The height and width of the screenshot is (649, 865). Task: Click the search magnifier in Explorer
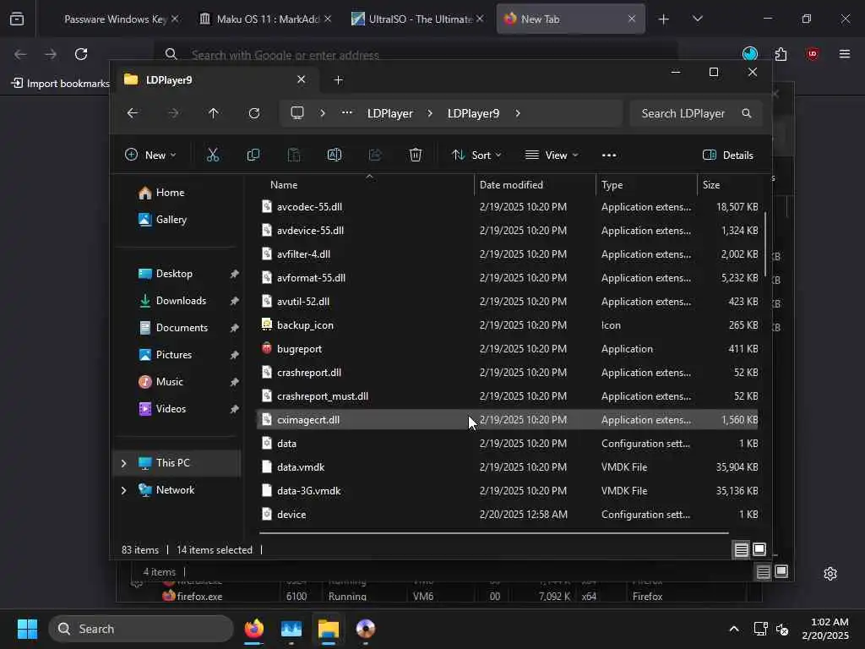(x=747, y=113)
